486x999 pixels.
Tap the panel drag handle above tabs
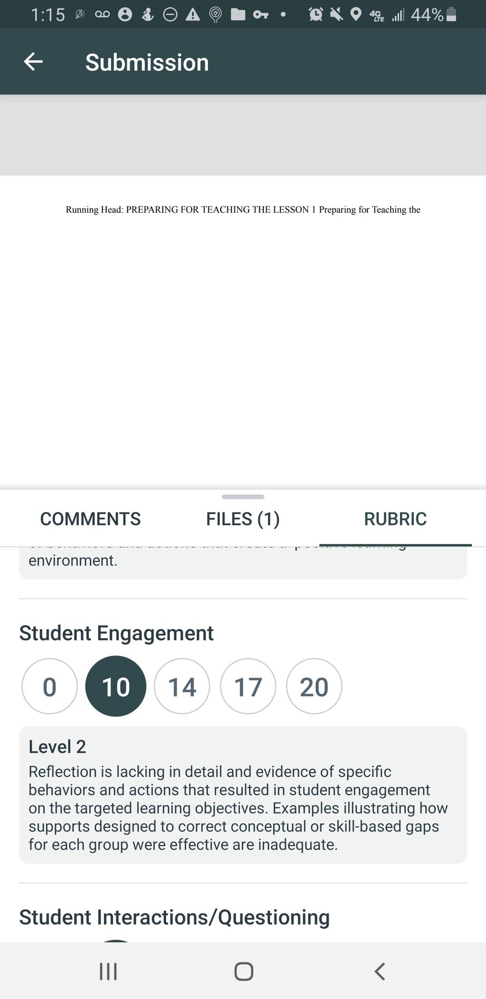tap(243, 496)
